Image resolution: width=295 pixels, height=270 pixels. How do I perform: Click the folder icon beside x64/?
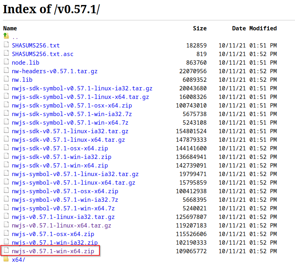[6, 259]
